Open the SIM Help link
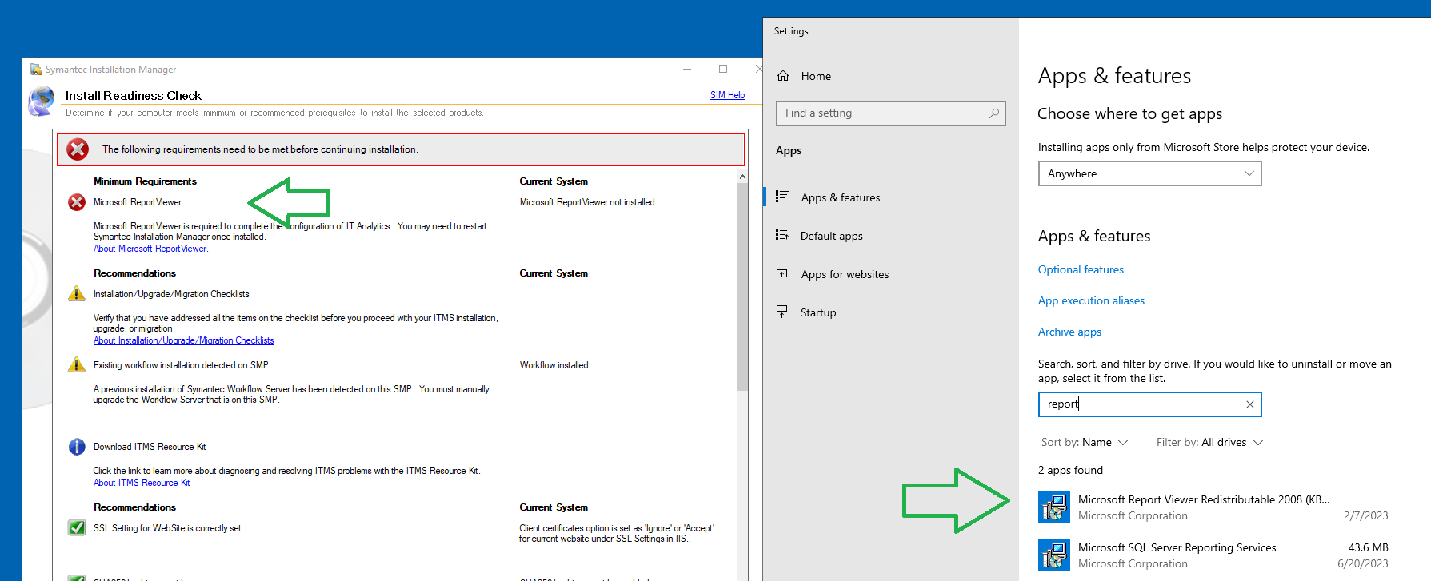 (x=727, y=95)
